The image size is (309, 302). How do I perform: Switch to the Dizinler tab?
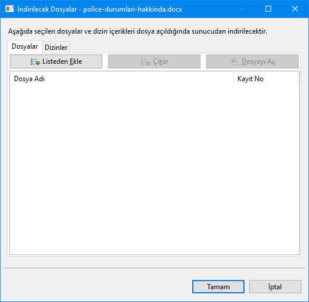pyautogui.click(x=56, y=48)
